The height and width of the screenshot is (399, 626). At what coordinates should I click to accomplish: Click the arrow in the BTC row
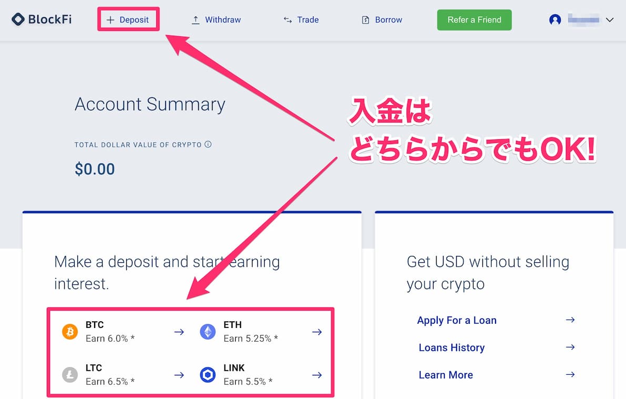click(x=179, y=332)
